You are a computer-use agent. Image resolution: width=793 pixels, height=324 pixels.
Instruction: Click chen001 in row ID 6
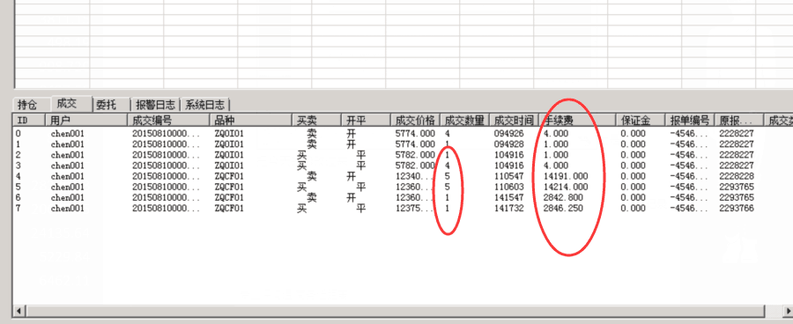pos(68,197)
